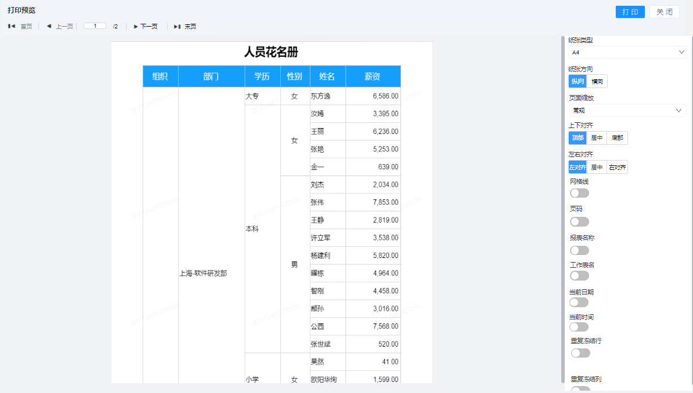Select right align (右对齐) option

(x=617, y=168)
